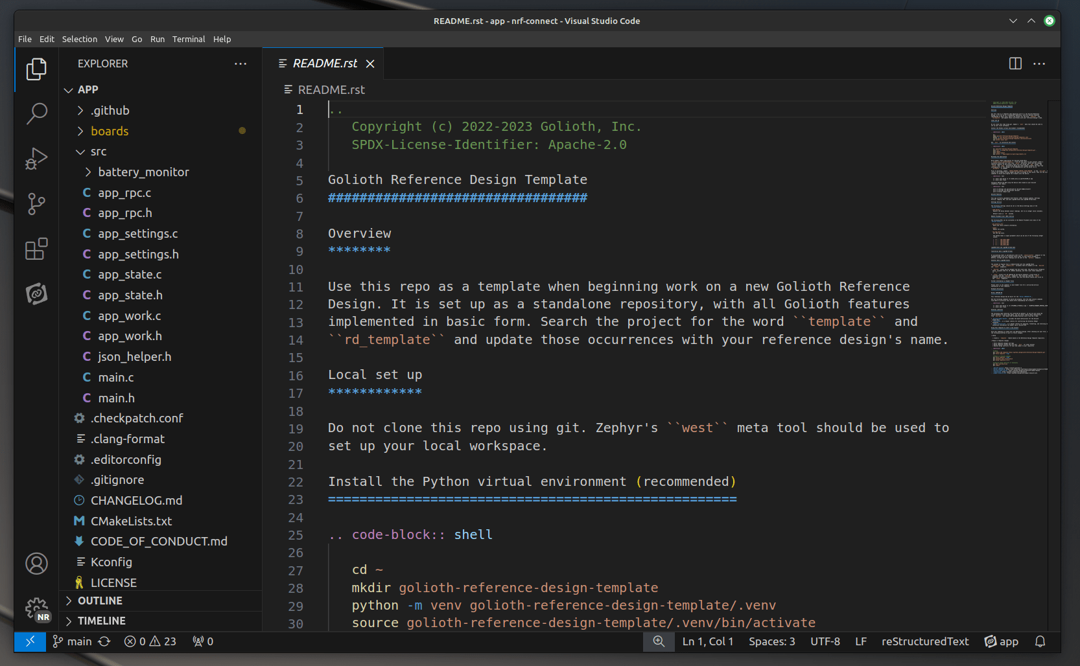Open the Go menu
This screenshot has width=1080, height=666.
(137, 39)
